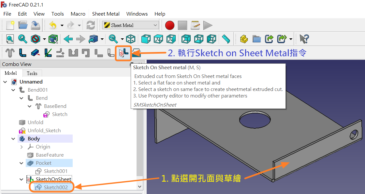Open the Macro menu
The image size is (365, 194).
78,14
